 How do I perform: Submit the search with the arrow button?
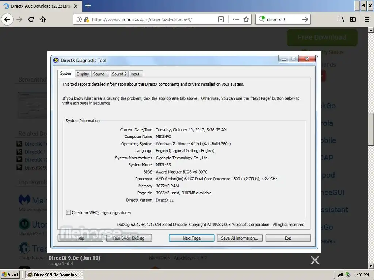coord(305,19)
